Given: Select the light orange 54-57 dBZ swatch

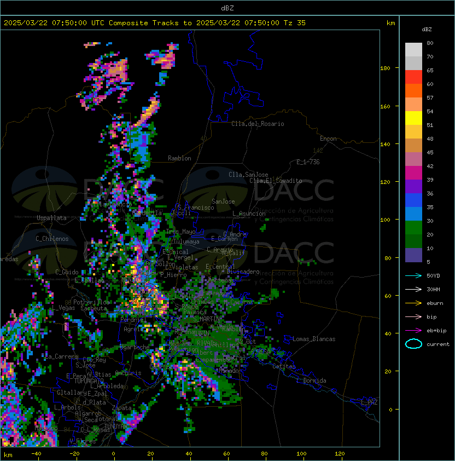Looking at the screenshot, I should point(413,105).
